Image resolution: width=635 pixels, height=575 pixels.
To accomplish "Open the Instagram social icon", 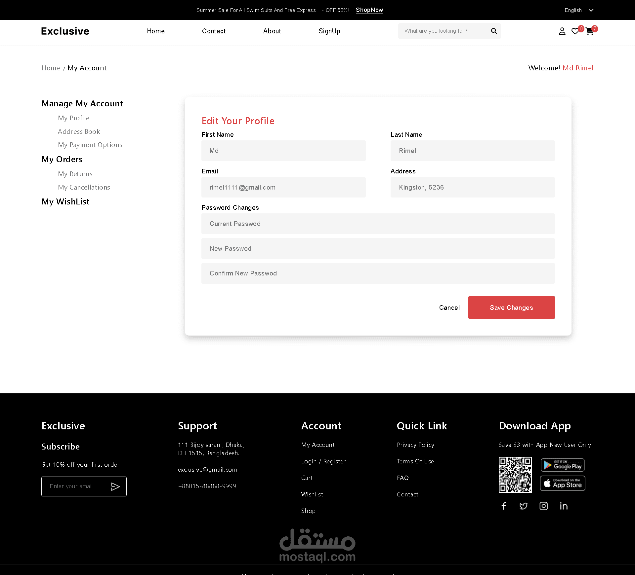I will (x=544, y=506).
